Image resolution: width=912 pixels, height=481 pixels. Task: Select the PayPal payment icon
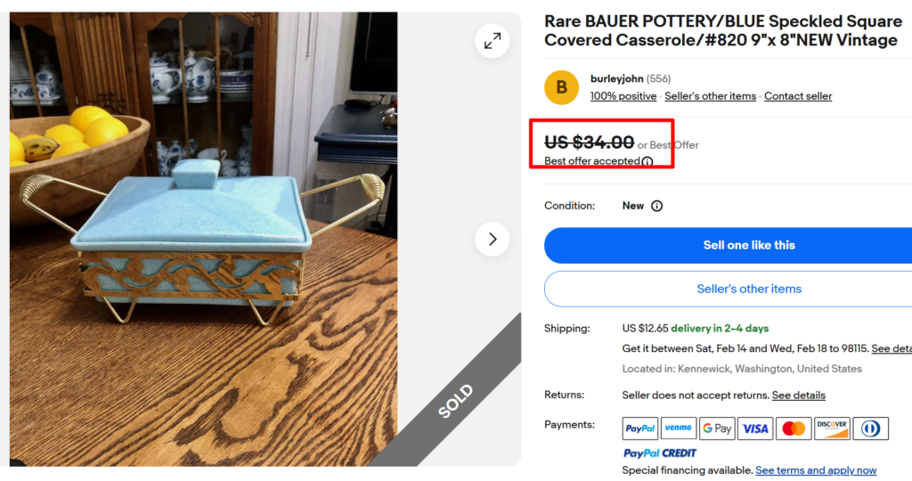[x=640, y=428]
